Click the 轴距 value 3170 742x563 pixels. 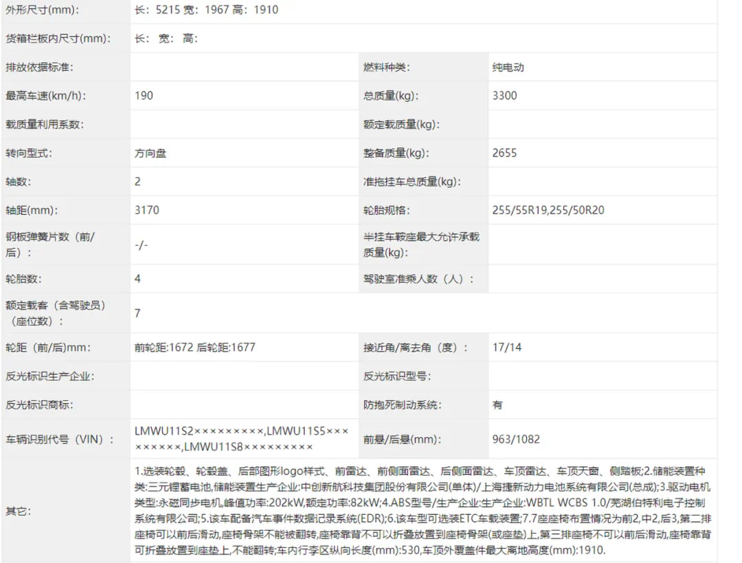[x=147, y=210]
